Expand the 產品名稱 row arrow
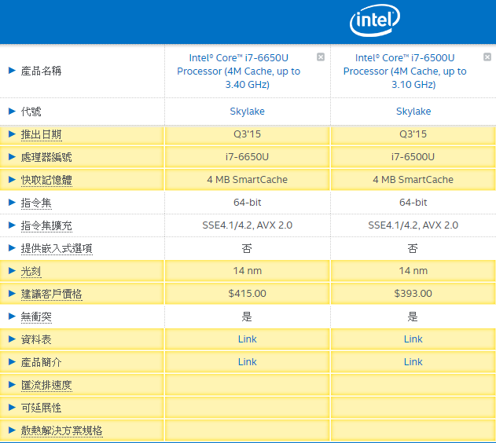The width and height of the screenshot is (496, 443). 12,71
